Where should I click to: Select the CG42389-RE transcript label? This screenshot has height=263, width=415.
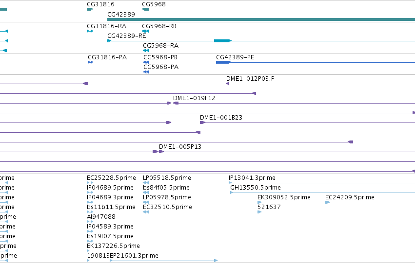pos(126,35)
